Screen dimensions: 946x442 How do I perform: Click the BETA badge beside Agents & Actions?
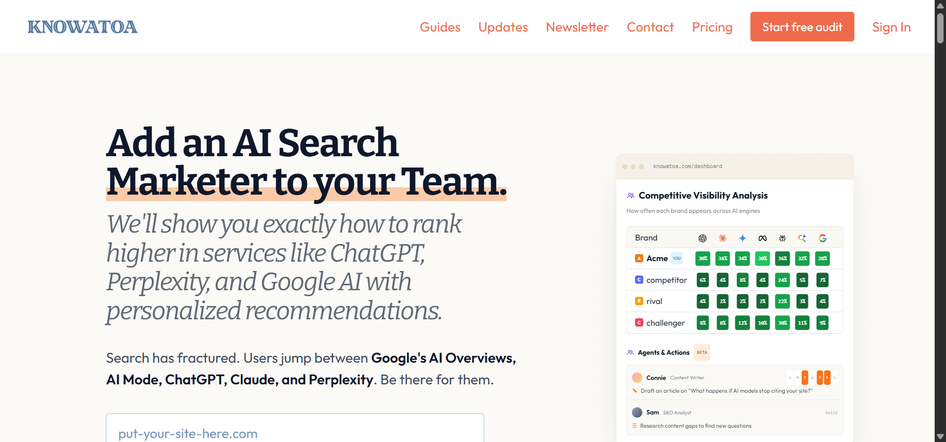pos(702,352)
